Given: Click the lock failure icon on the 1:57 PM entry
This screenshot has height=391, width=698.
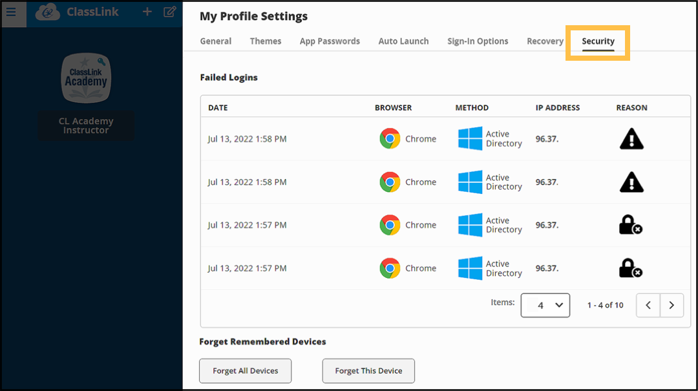Looking at the screenshot, I should coord(630,225).
